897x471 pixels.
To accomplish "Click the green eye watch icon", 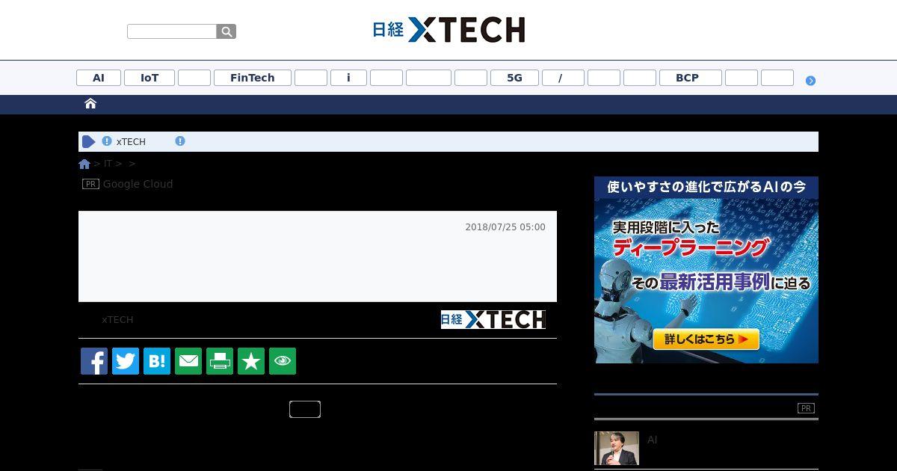I will click(x=283, y=361).
